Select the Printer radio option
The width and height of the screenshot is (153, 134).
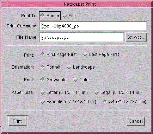[x=50, y=16]
